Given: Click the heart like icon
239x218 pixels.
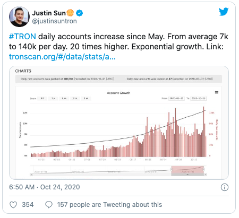Looking at the screenshot, I should pos(13,205).
